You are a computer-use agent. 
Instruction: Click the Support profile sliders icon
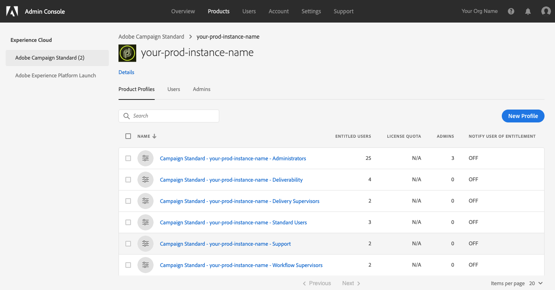pos(146,244)
